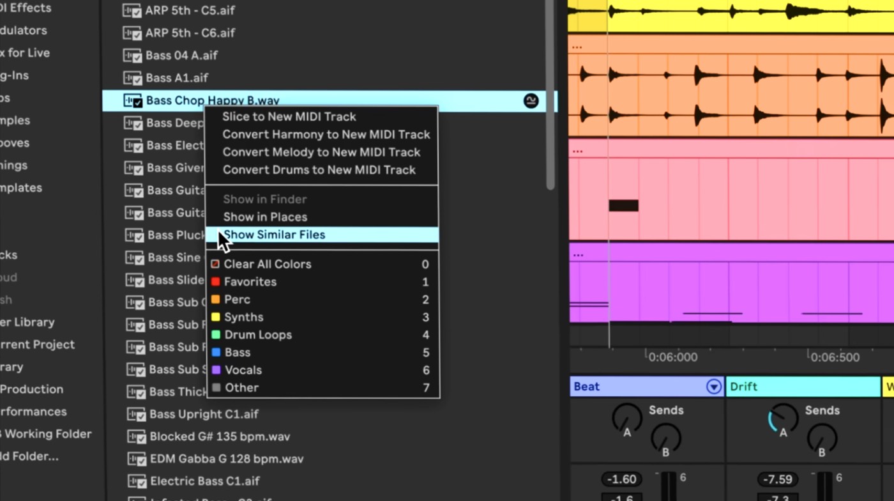Select Convert Drums to New MIDI Track
This screenshot has width=894, height=501.
319,170
